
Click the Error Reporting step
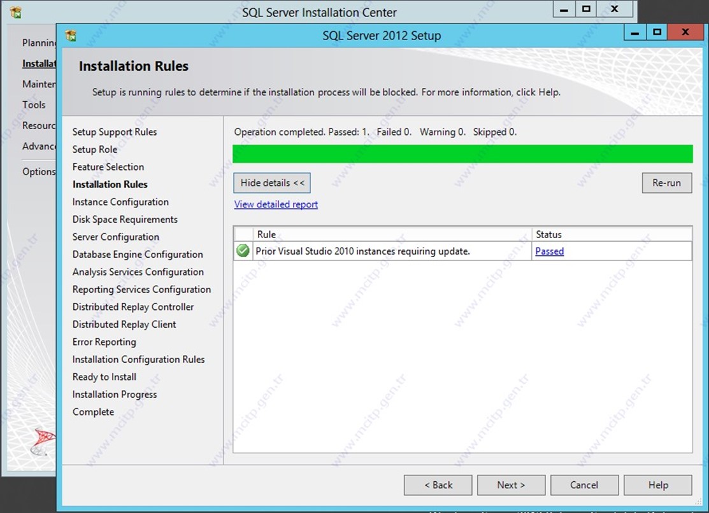pos(104,342)
